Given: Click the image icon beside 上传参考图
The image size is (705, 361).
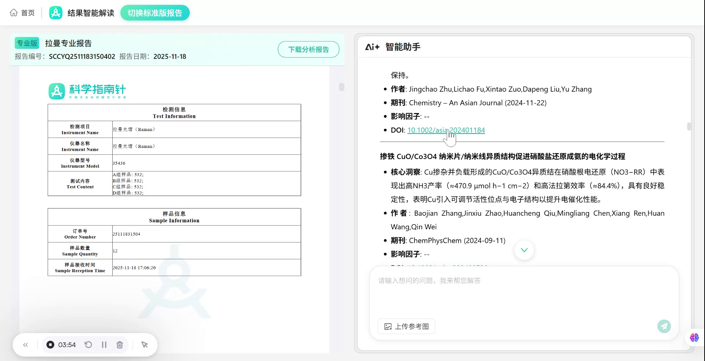Looking at the screenshot, I should click(x=388, y=326).
